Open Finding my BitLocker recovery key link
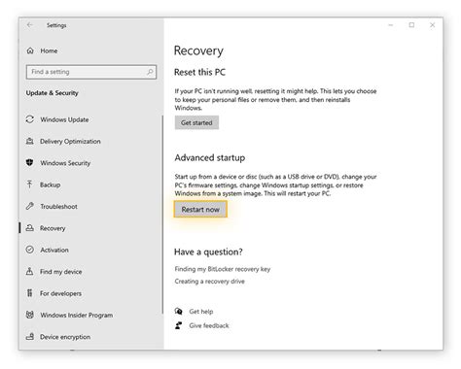This screenshot has height=369, width=461. [223, 269]
